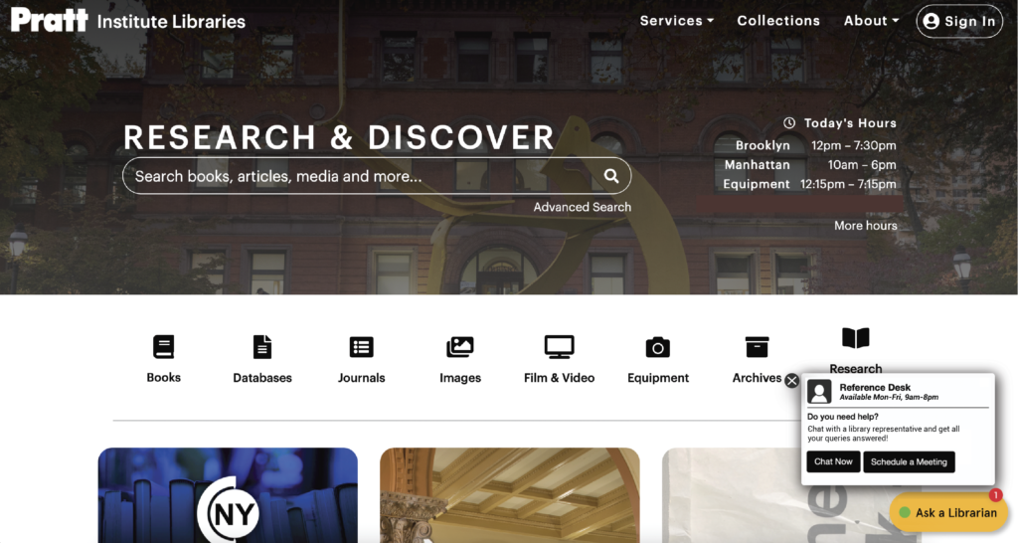Click the magnifying glass search icon
1018x543 pixels.
tap(611, 176)
